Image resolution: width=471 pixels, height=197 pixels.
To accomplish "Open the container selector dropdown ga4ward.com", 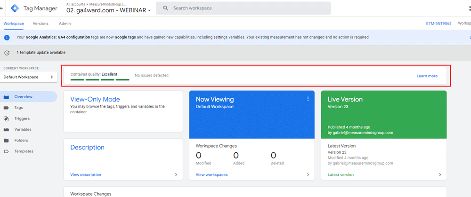I will coord(108,10).
